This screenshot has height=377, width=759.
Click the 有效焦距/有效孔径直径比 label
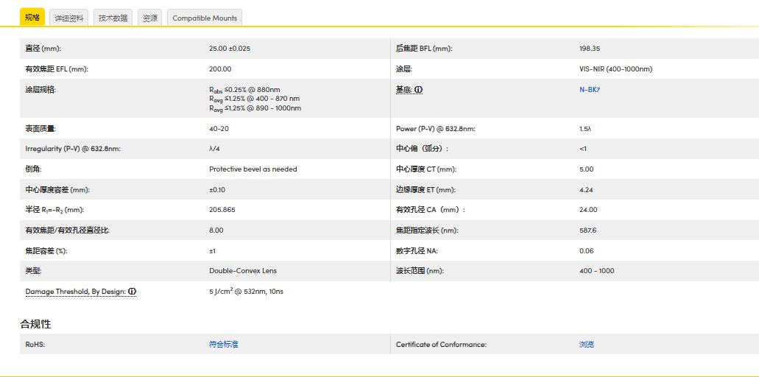67,230
